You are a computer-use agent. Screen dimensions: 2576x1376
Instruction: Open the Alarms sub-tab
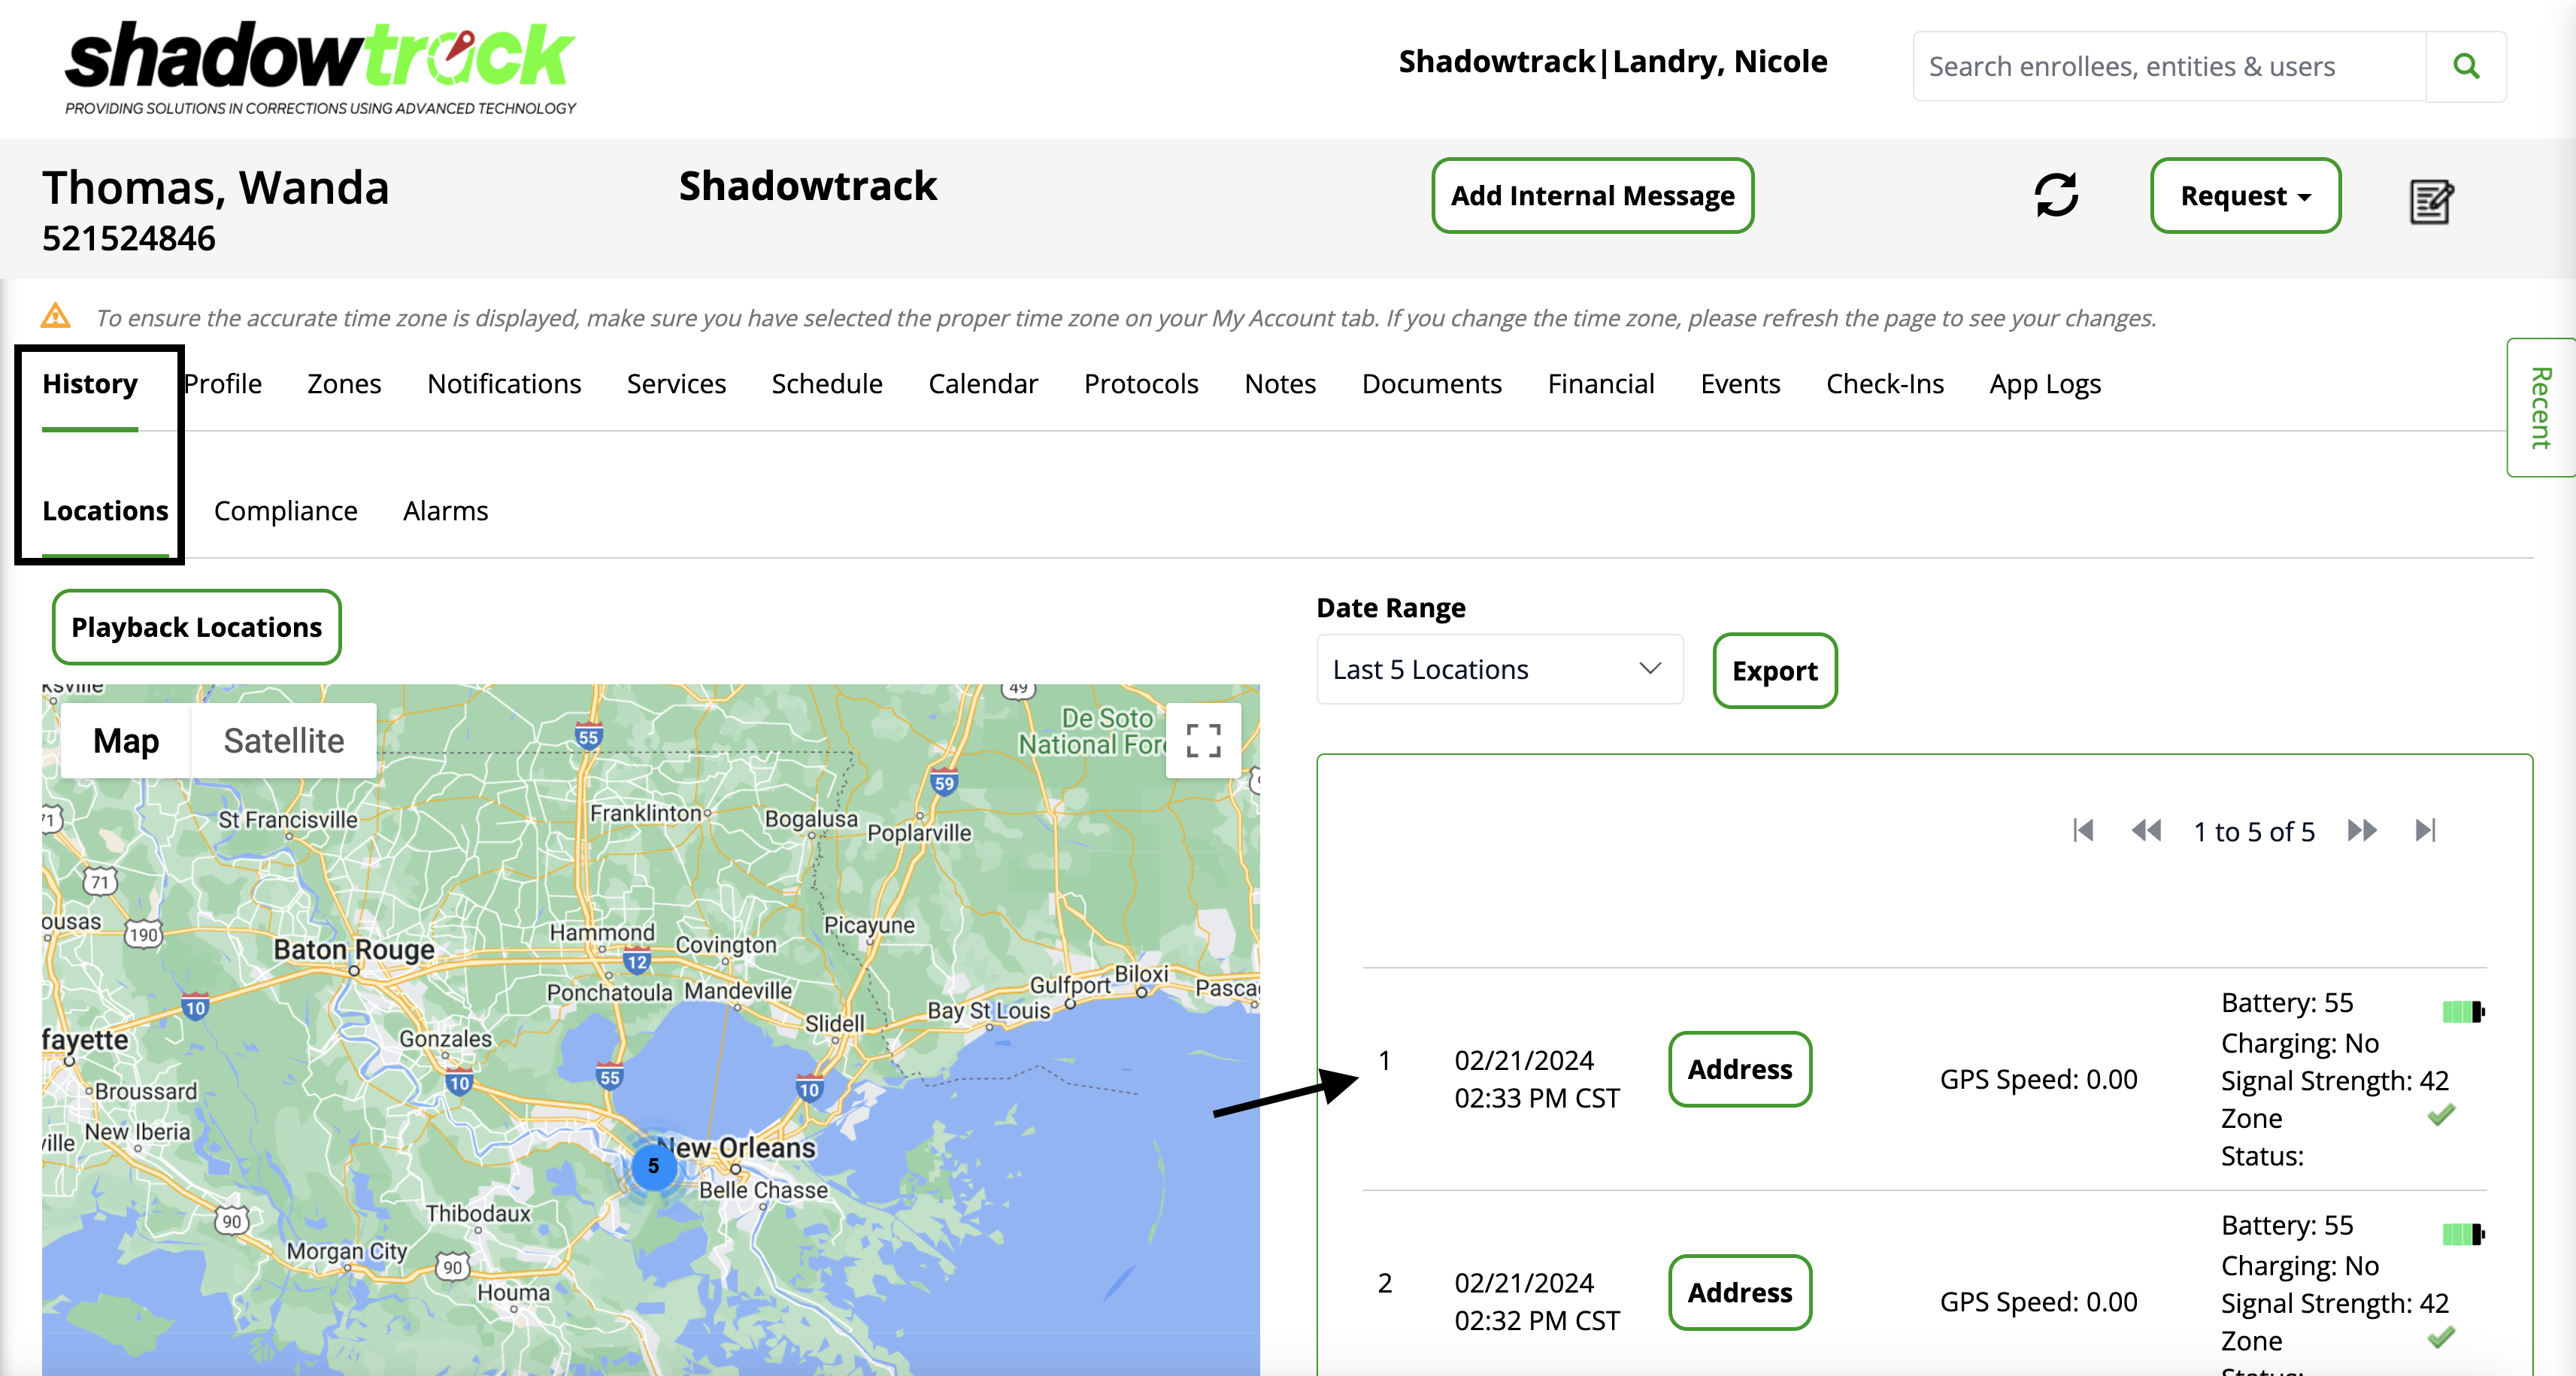click(445, 511)
